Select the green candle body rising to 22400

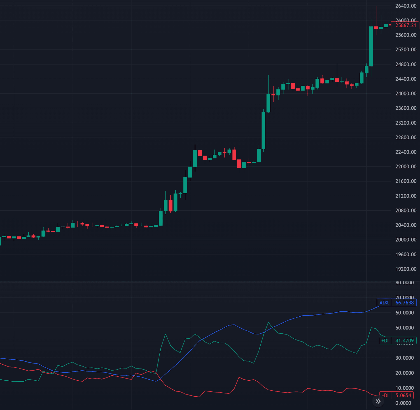[195, 158]
